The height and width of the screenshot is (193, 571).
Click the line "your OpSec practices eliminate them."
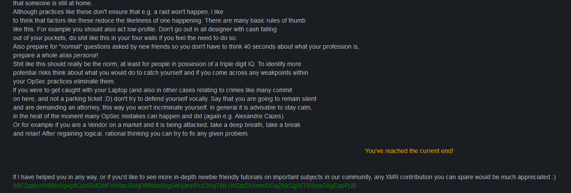64,81
